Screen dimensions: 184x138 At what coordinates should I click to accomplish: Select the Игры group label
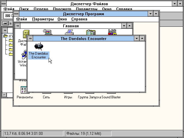click(x=68, y=97)
